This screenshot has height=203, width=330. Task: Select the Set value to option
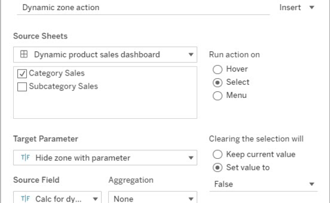(217, 167)
